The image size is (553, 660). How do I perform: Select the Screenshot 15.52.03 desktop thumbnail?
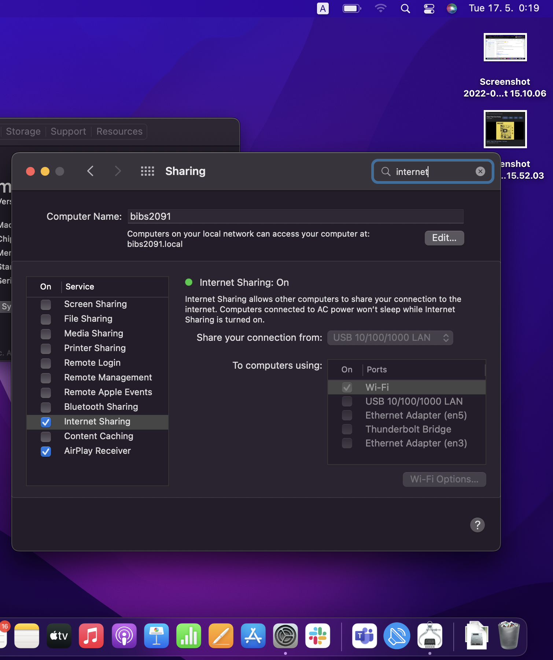coord(505,129)
